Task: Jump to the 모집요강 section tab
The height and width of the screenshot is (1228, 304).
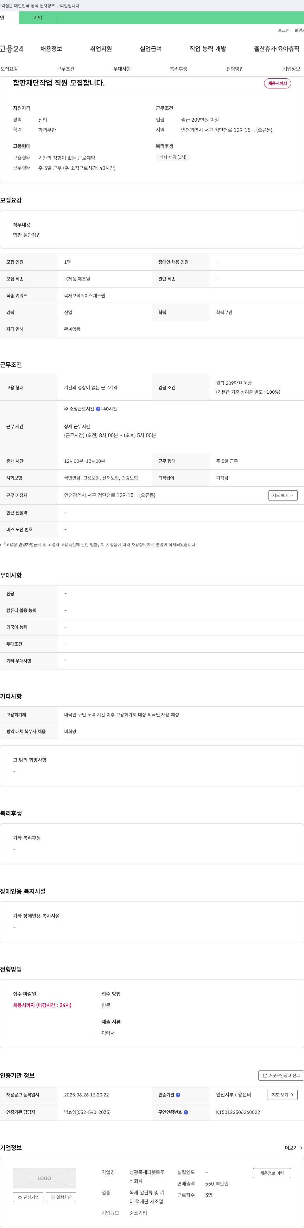Action: [x=9, y=69]
